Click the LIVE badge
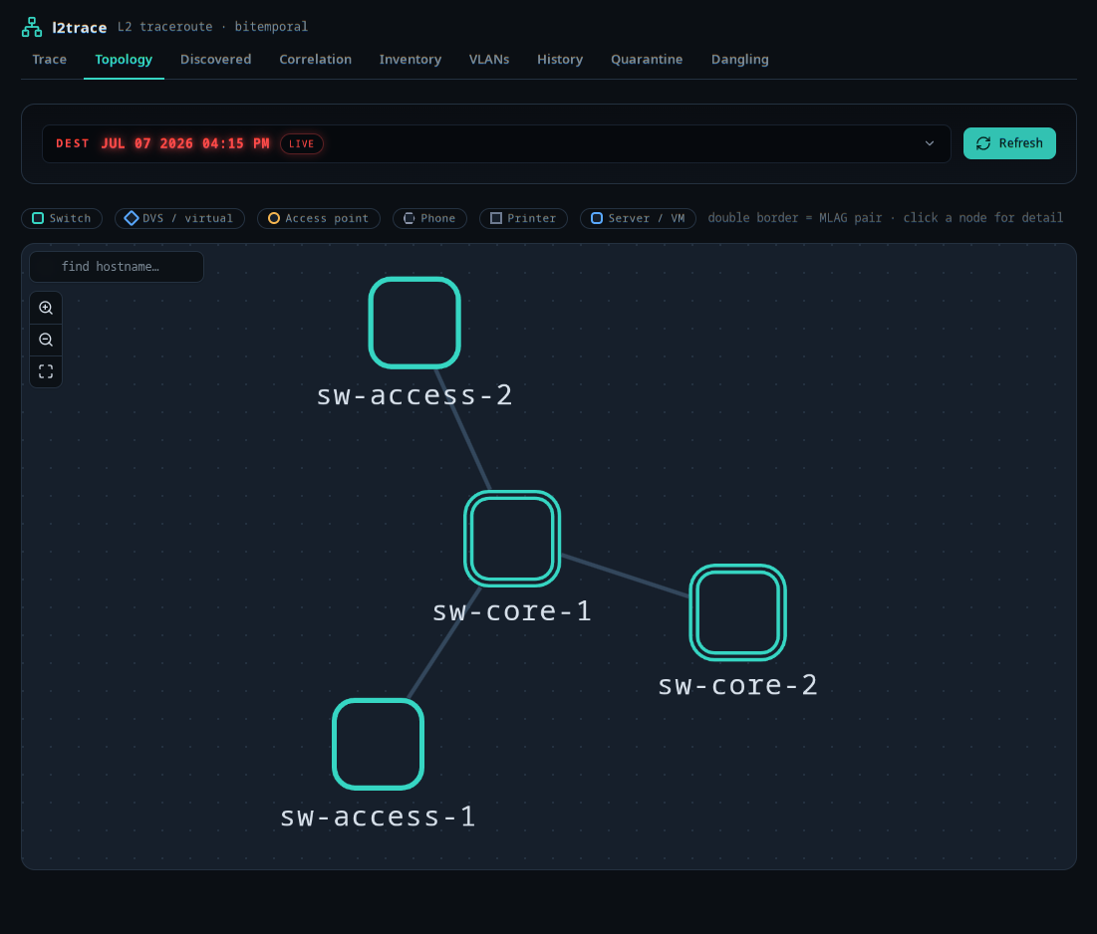 (302, 144)
